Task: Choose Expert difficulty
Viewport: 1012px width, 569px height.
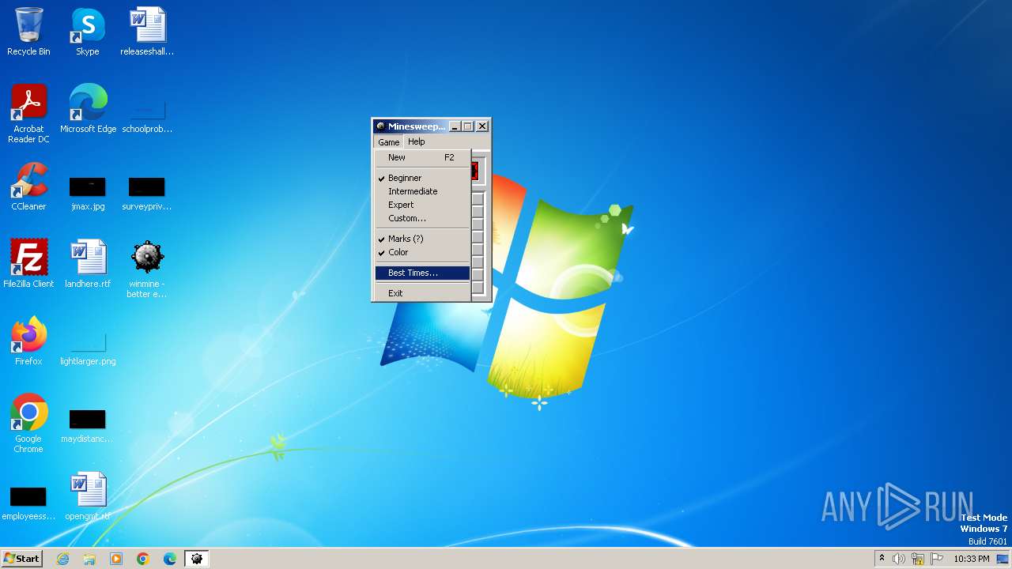Action: (x=422, y=205)
